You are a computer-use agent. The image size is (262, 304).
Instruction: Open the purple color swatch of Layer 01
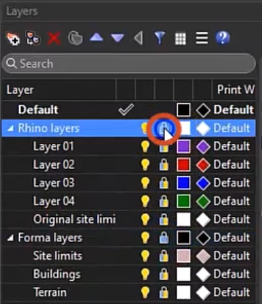coord(184,146)
